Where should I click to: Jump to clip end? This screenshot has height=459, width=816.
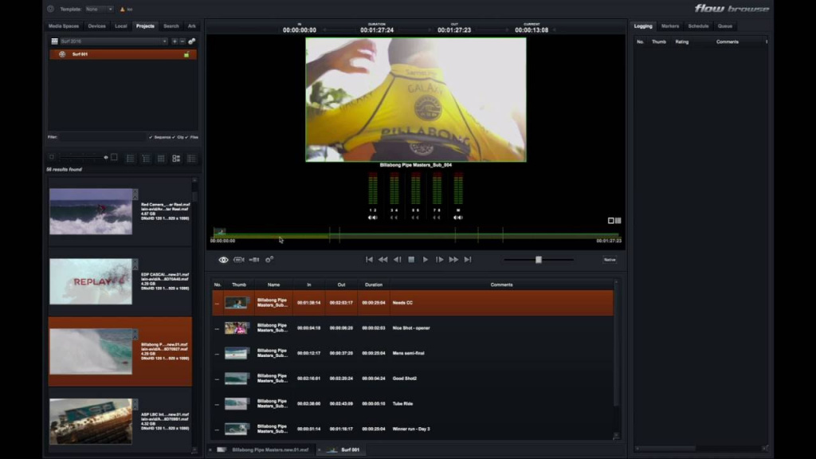coord(468,260)
